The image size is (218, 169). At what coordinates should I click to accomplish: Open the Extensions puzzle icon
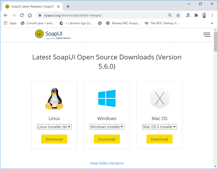coord(196,15)
